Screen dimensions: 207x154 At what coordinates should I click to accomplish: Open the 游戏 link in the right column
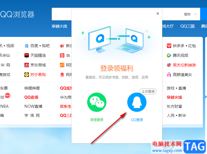pyautogui.click(x=170, y=88)
